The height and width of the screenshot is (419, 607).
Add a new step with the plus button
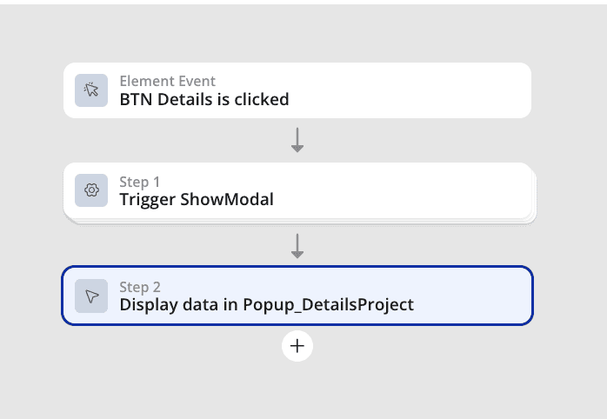(297, 346)
